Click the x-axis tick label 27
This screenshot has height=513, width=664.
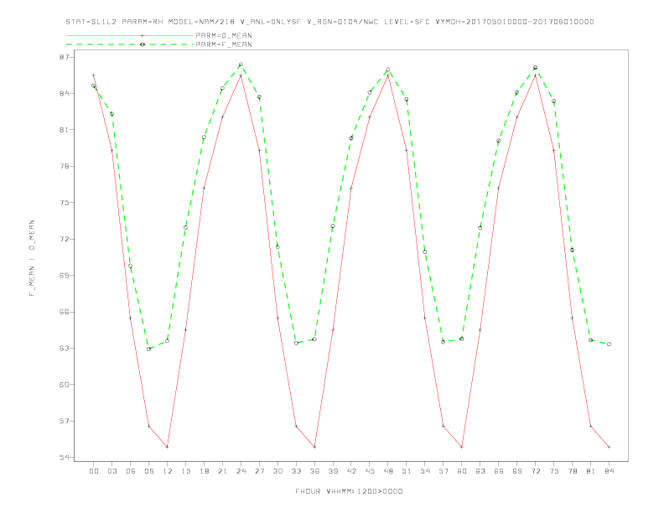[259, 471]
